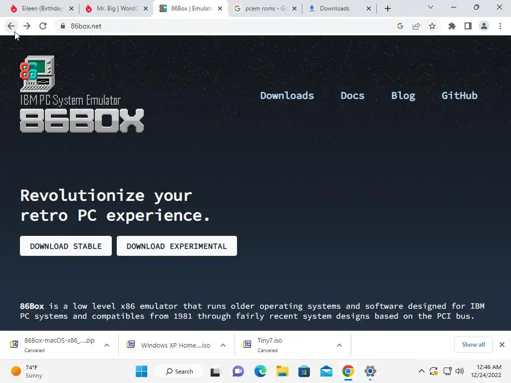Open the Teams Chat taskbar icon

238,371
